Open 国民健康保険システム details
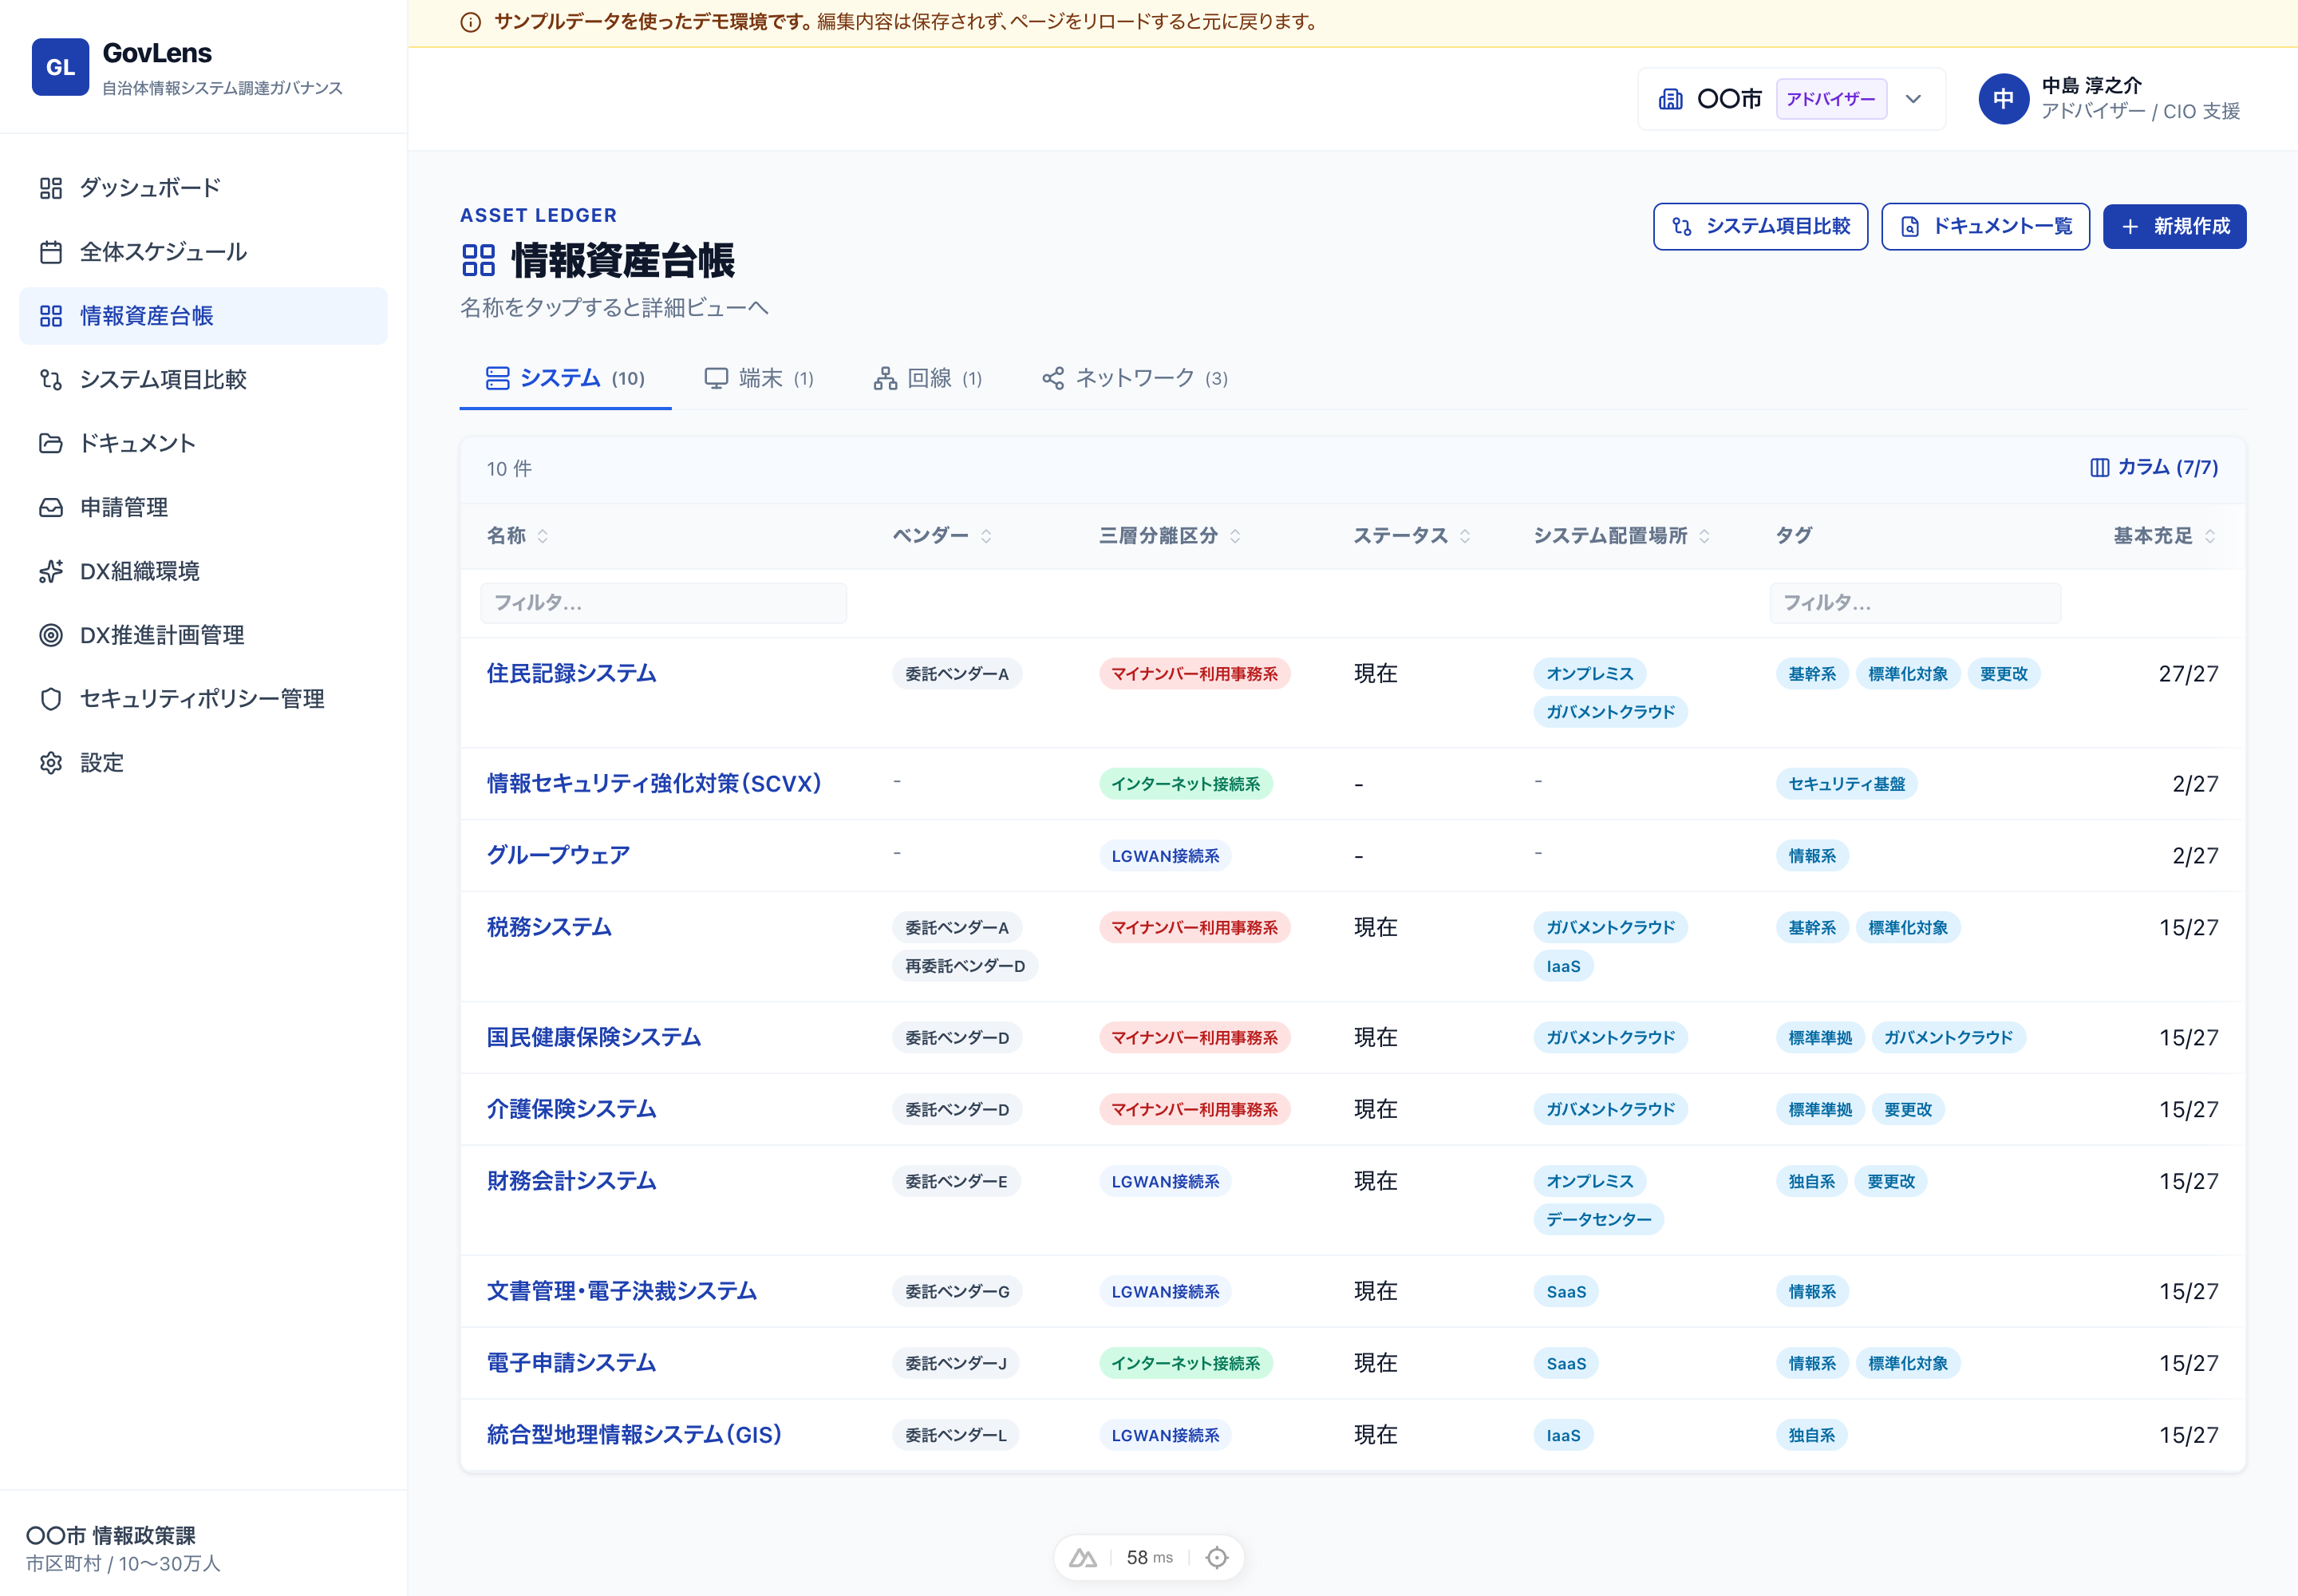This screenshot has width=2298, height=1596. pyautogui.click(x=594, y=1038)
